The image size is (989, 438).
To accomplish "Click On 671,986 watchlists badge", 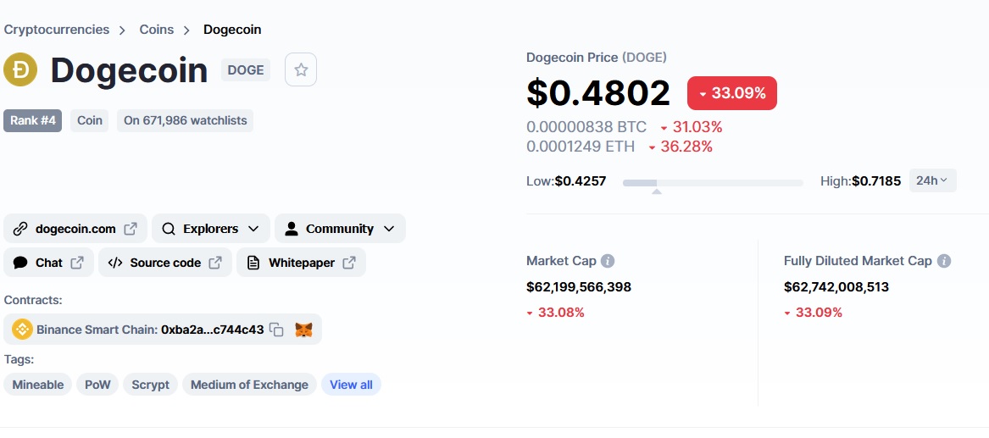I will (x=185, y=120).
